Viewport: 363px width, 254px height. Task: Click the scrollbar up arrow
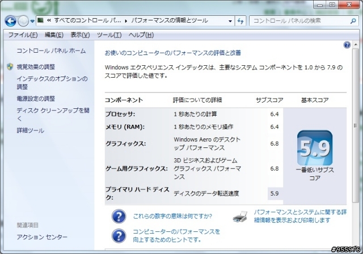(x=356, y=44)
